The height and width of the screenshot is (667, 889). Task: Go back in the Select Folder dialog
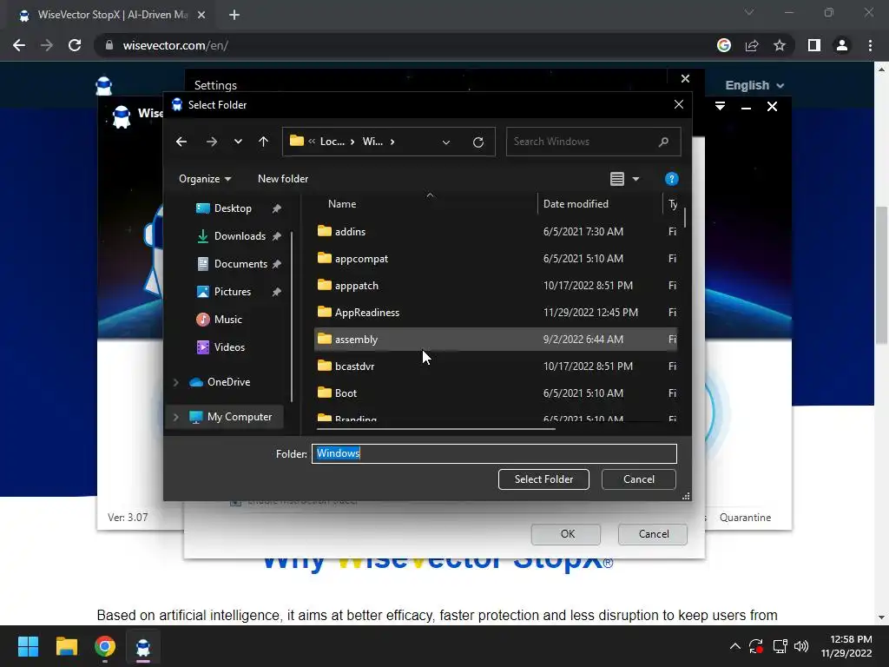[181, 142]
